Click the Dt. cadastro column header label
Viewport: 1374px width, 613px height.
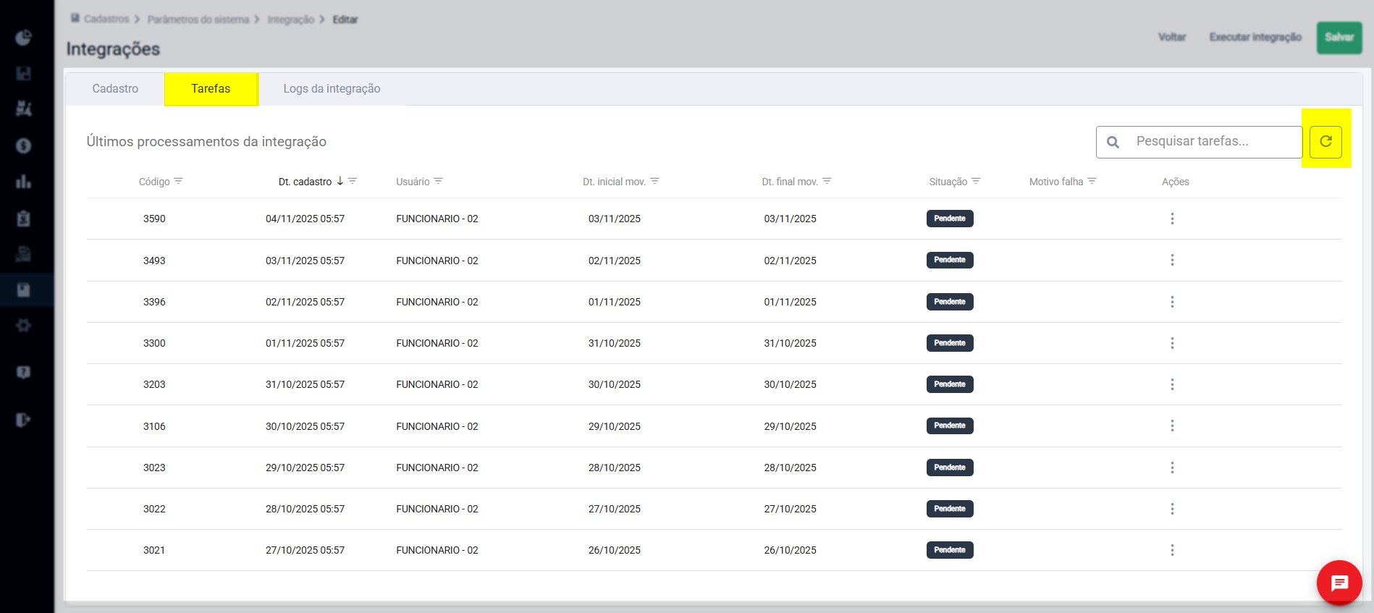point(305,182)
